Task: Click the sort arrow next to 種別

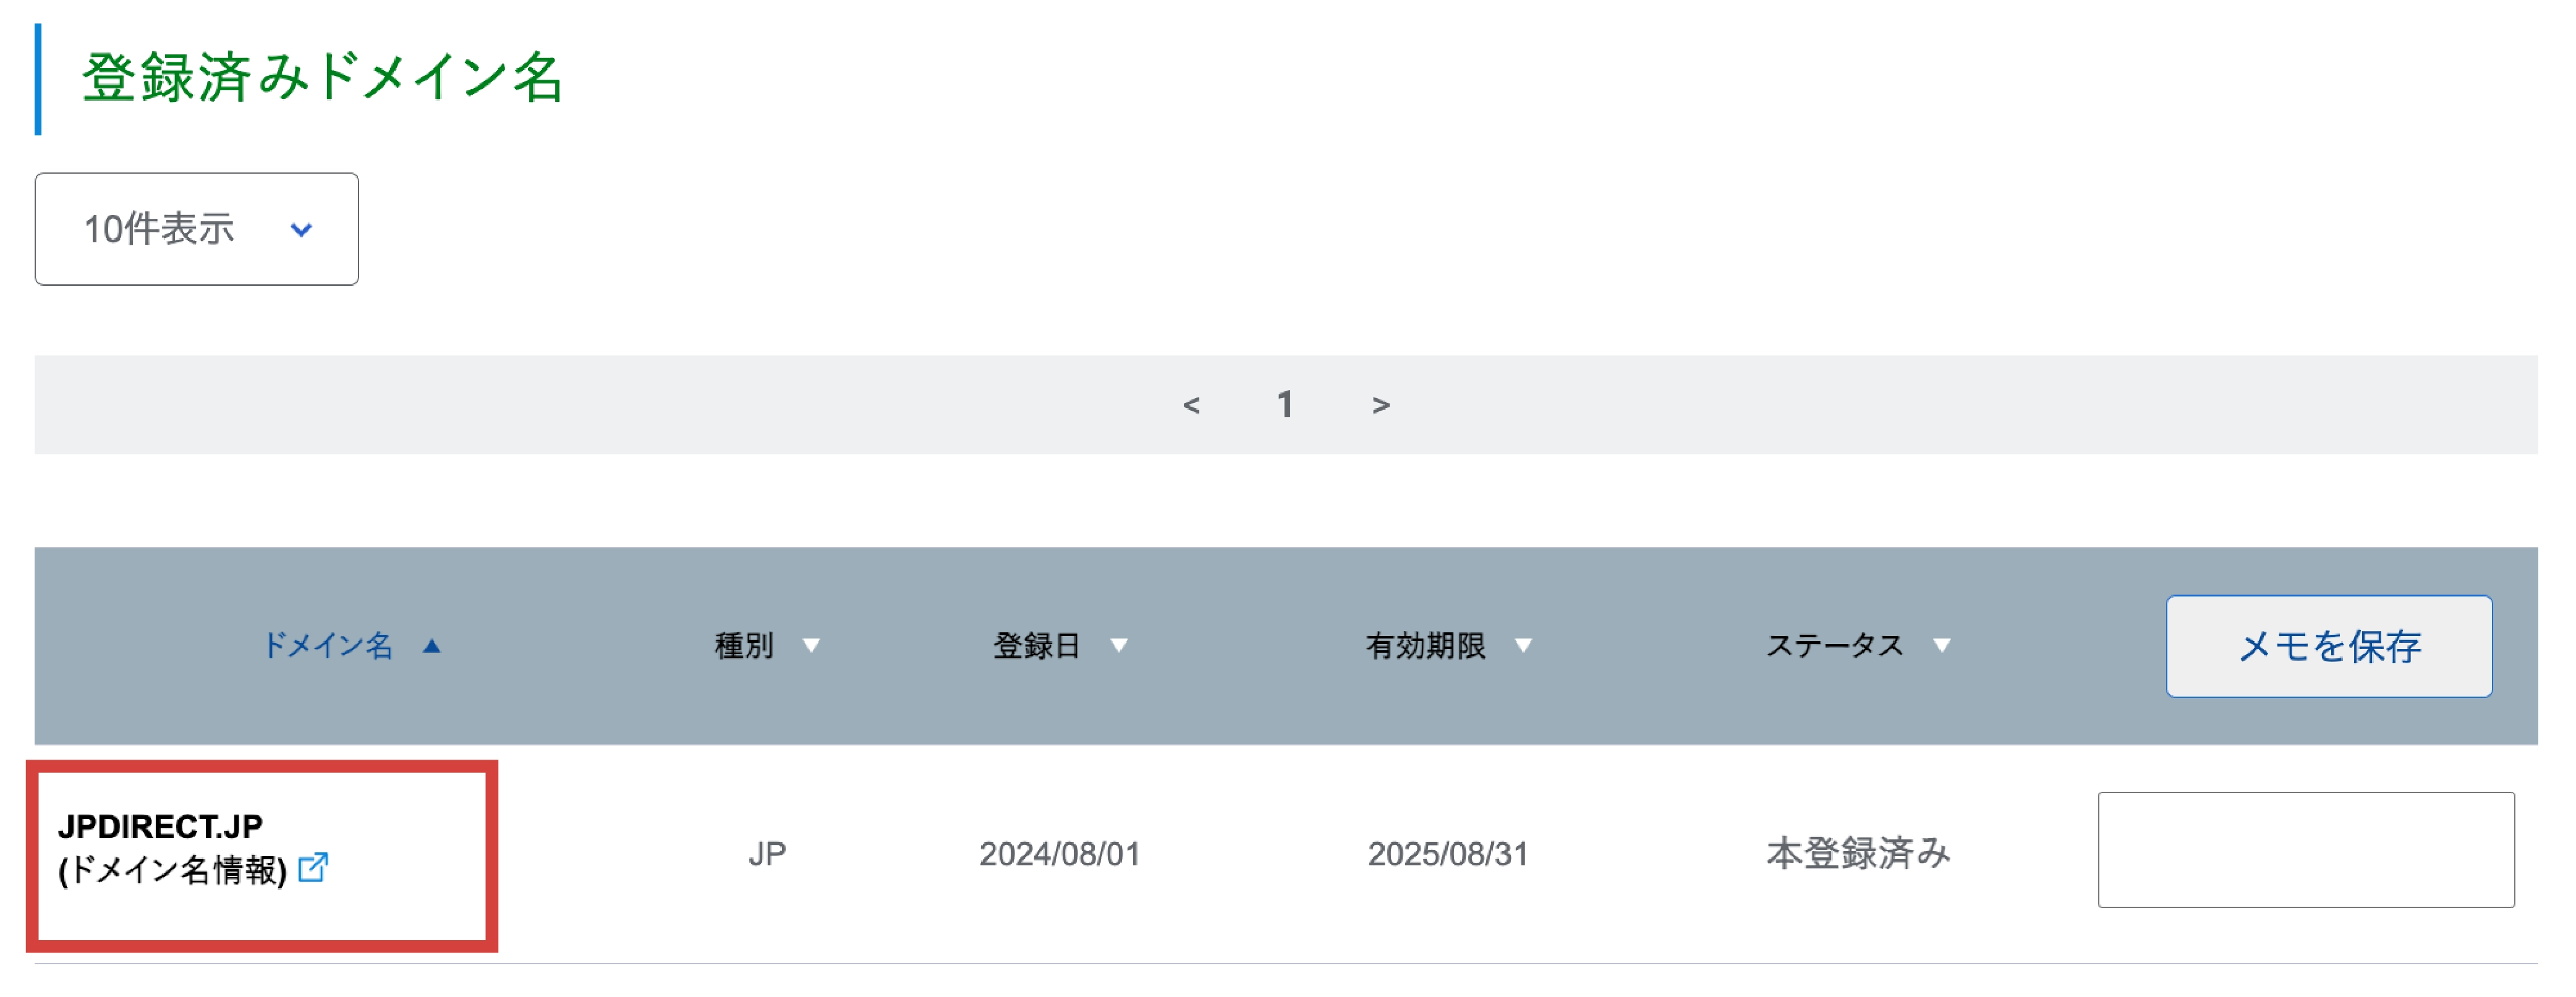Action: click(x=811, y=646)
